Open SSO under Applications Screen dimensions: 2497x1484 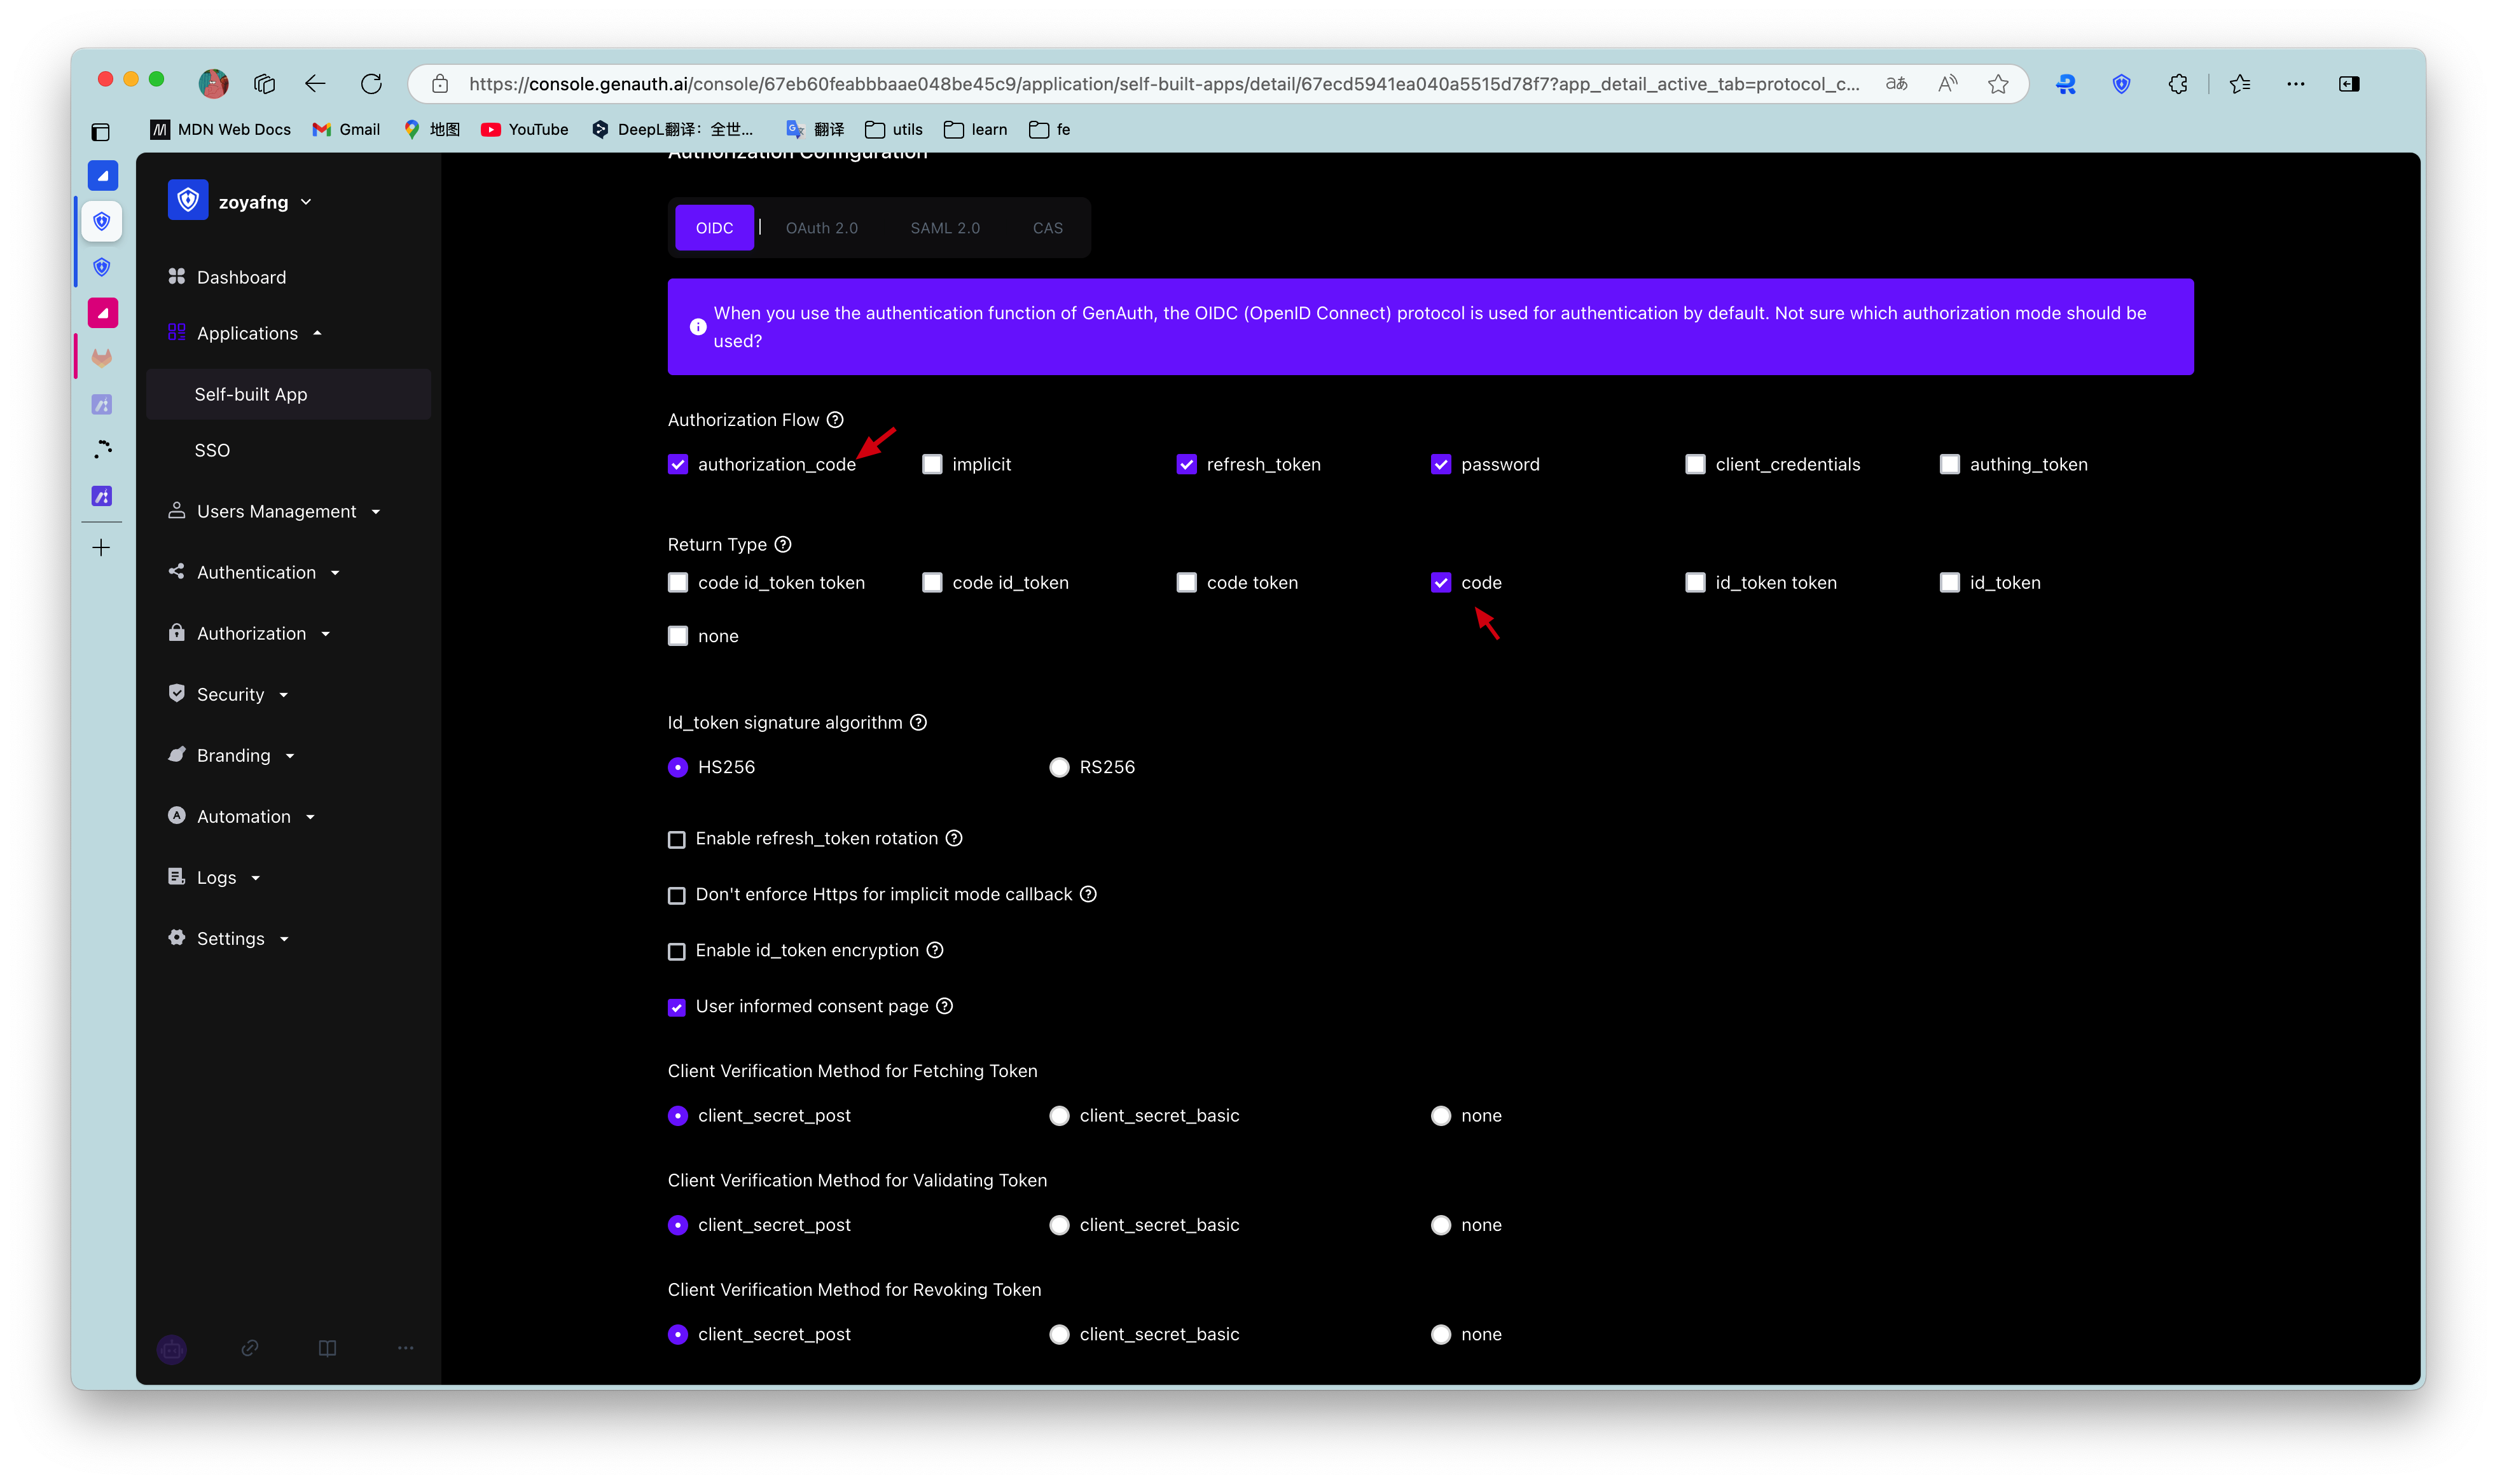(212, 450)
